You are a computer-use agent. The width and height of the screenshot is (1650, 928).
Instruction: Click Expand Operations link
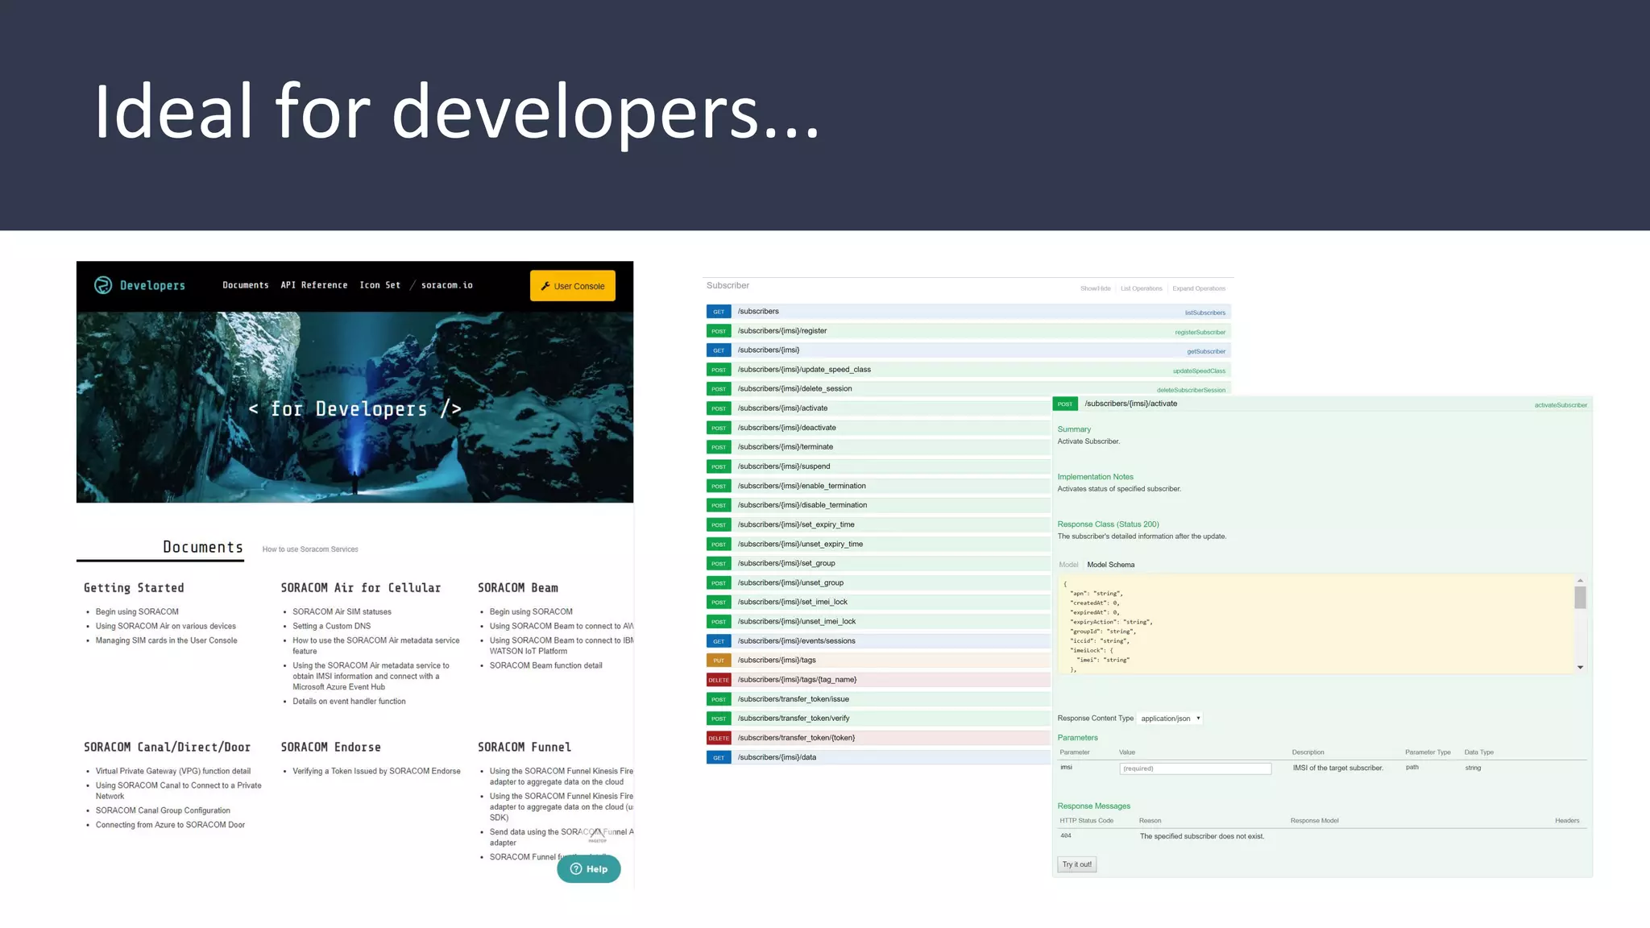(x=1198, y=288)
